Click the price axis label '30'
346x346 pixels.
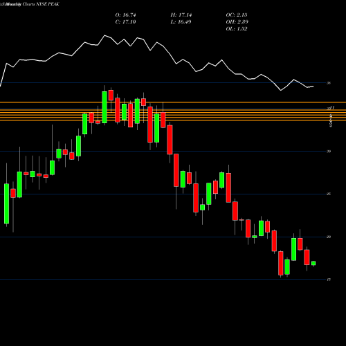click(329, 152)
